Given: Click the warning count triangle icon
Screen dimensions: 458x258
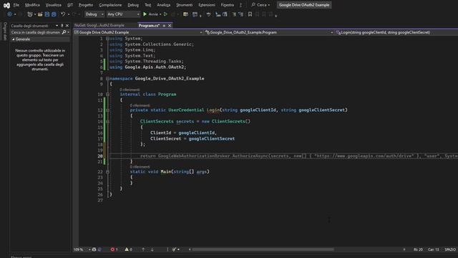Looking at the screenshot, I should coord(127,249).
